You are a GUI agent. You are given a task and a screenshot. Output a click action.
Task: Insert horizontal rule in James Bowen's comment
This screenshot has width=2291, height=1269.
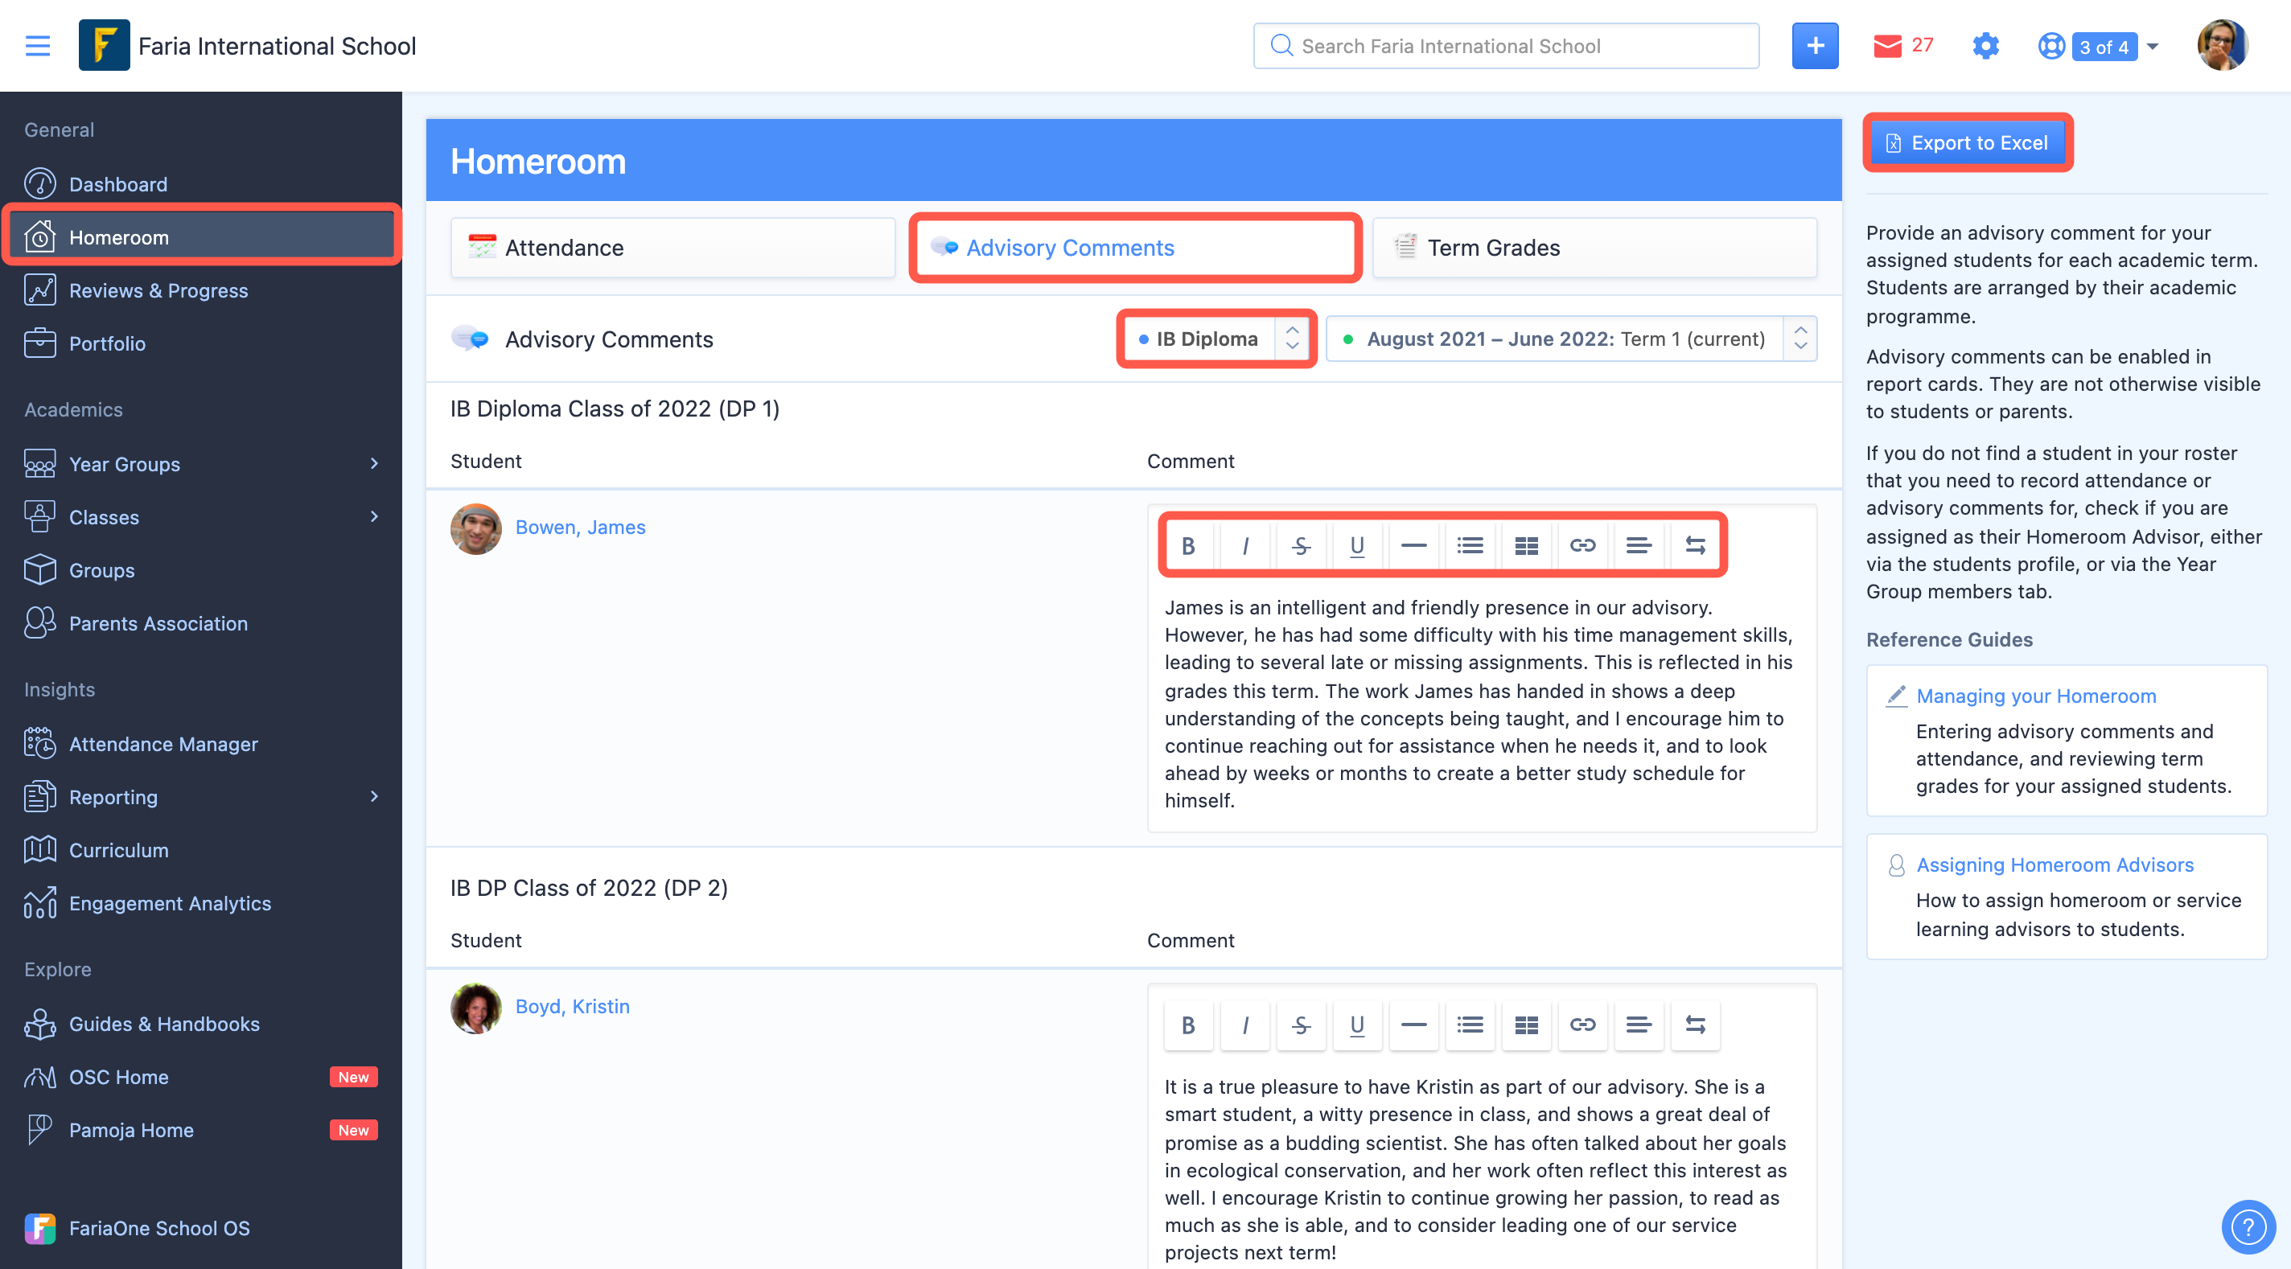pos(1413,545)
